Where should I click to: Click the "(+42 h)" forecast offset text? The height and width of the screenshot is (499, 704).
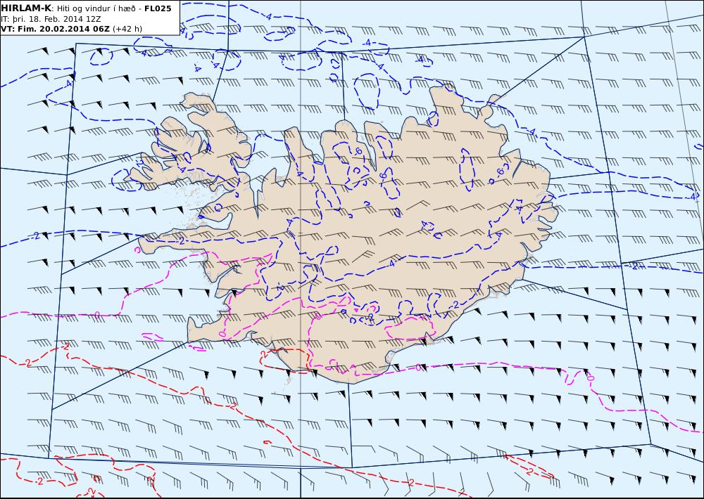click(127, 29)
